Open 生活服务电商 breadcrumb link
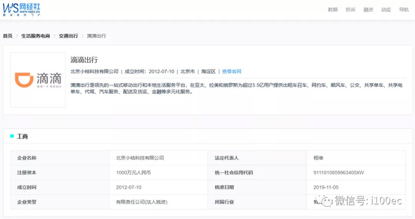Viewport: 415px width, 219px height. 36,36
